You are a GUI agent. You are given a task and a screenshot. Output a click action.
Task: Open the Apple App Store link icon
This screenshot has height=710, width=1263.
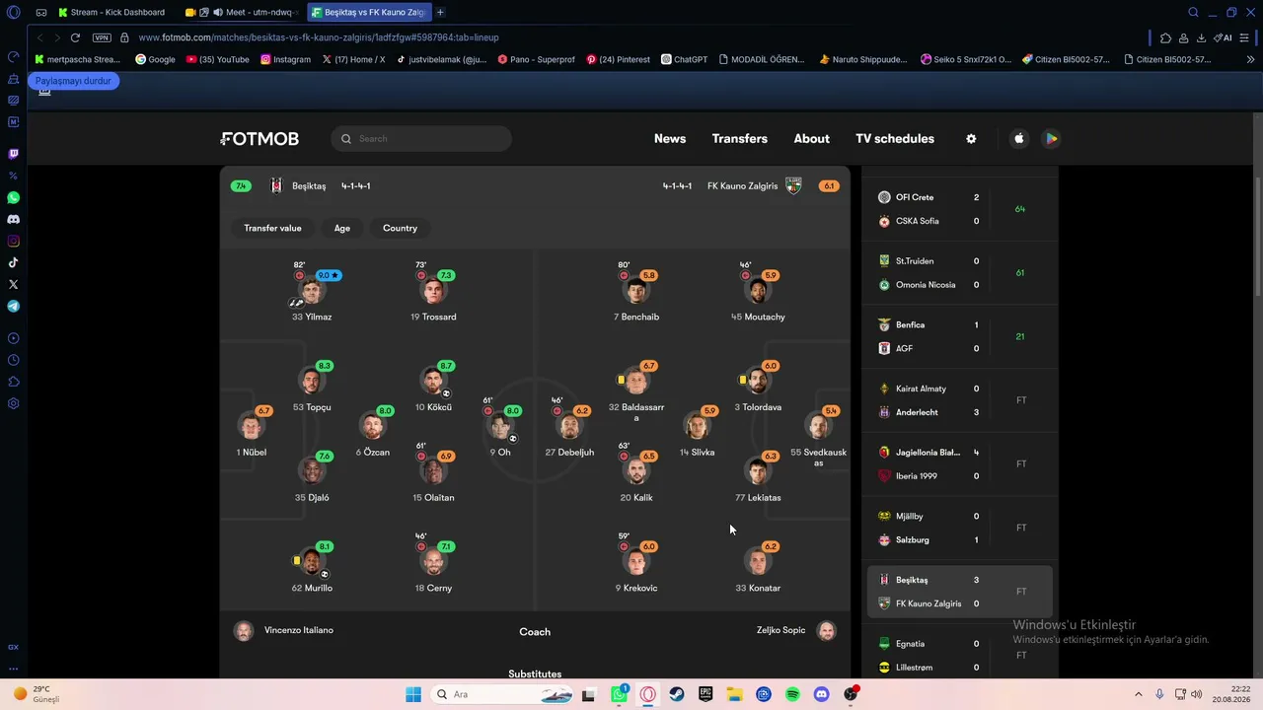pos(1019,139)
